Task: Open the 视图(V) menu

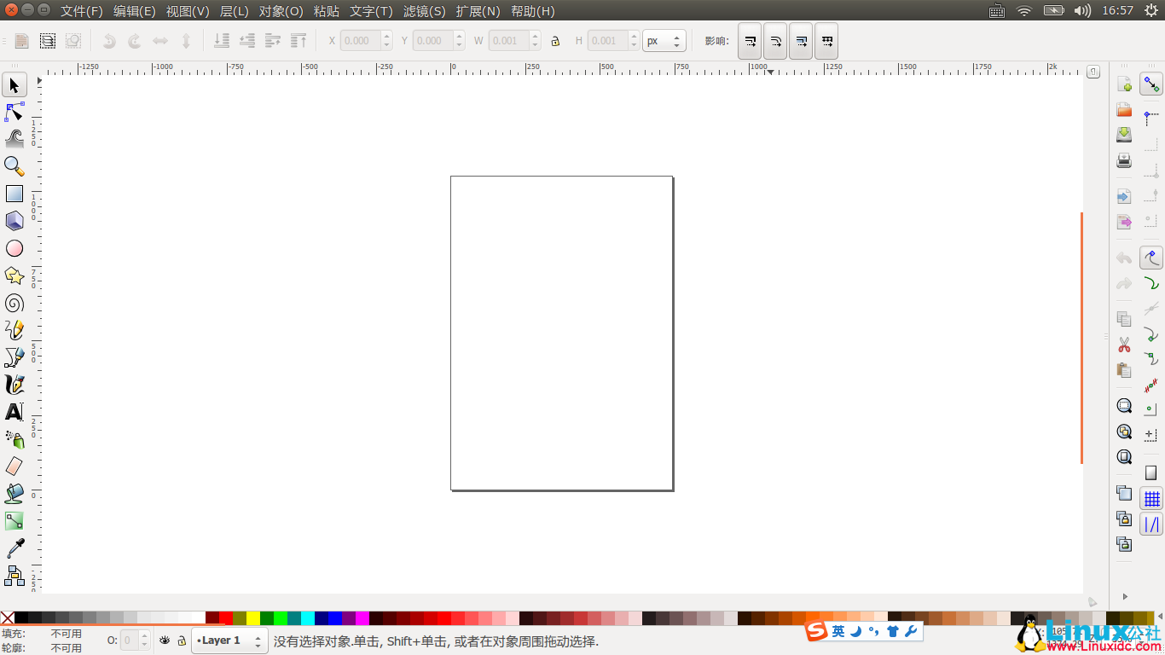Action: point(188,11)
